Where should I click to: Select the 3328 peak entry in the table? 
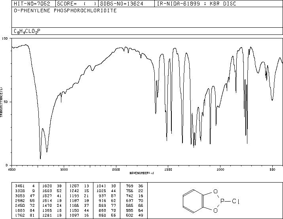(x=25, y=191)
